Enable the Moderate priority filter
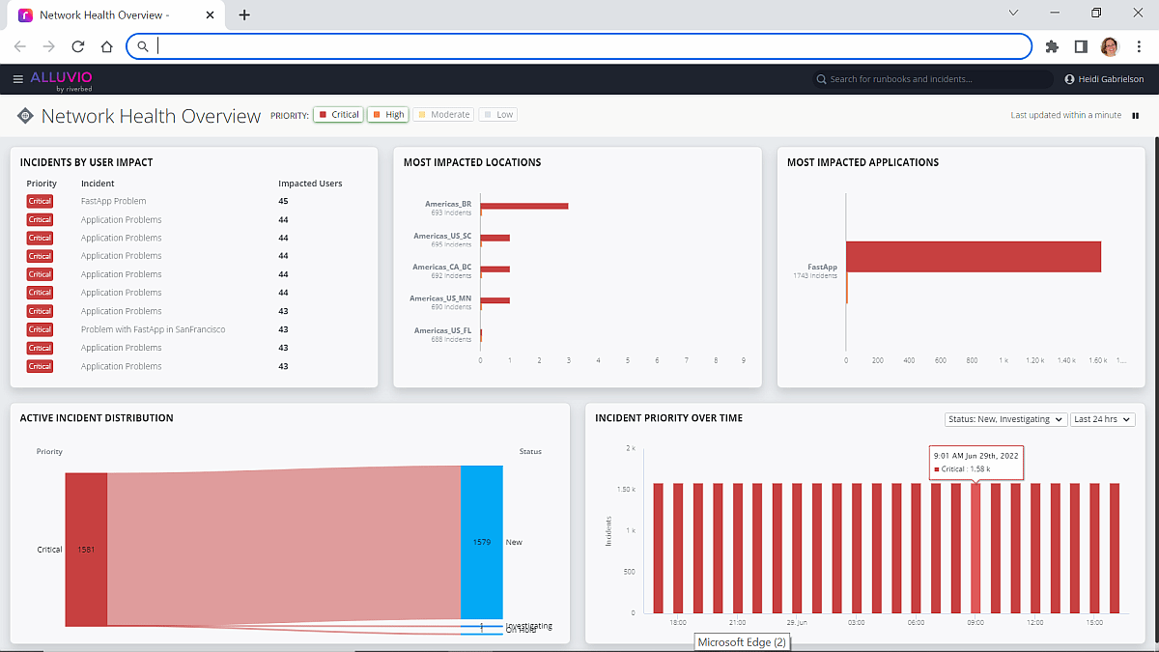The image size is (1159, 652). 442,115
